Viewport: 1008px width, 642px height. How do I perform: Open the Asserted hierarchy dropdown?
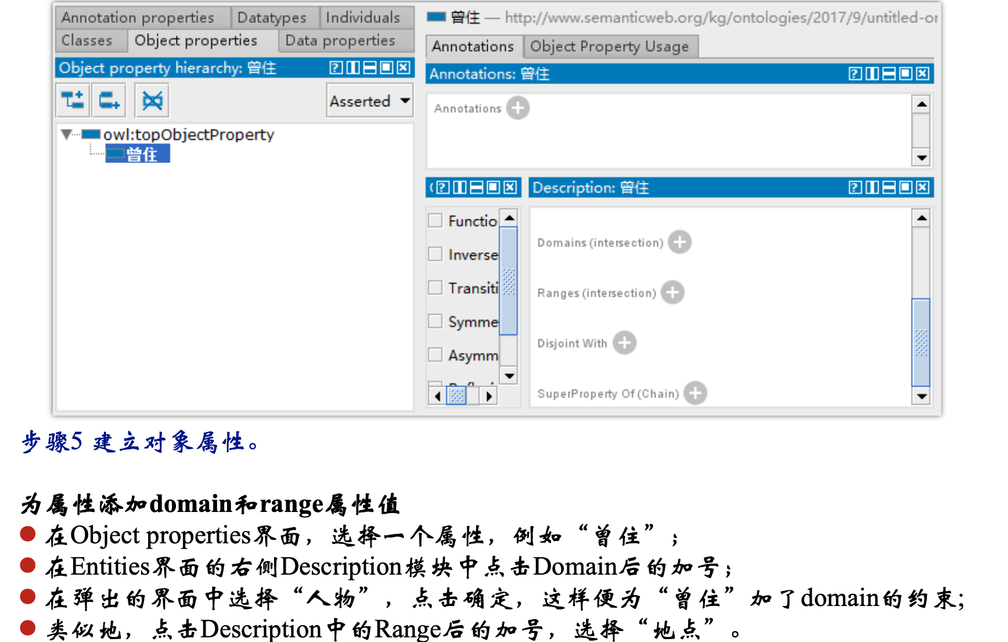[369, 100]
